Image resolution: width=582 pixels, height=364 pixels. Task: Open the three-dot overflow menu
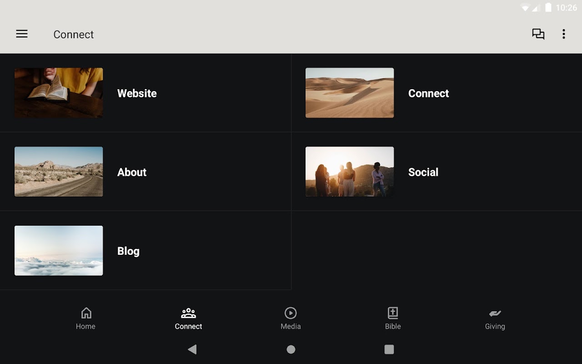tap(563, 34)
